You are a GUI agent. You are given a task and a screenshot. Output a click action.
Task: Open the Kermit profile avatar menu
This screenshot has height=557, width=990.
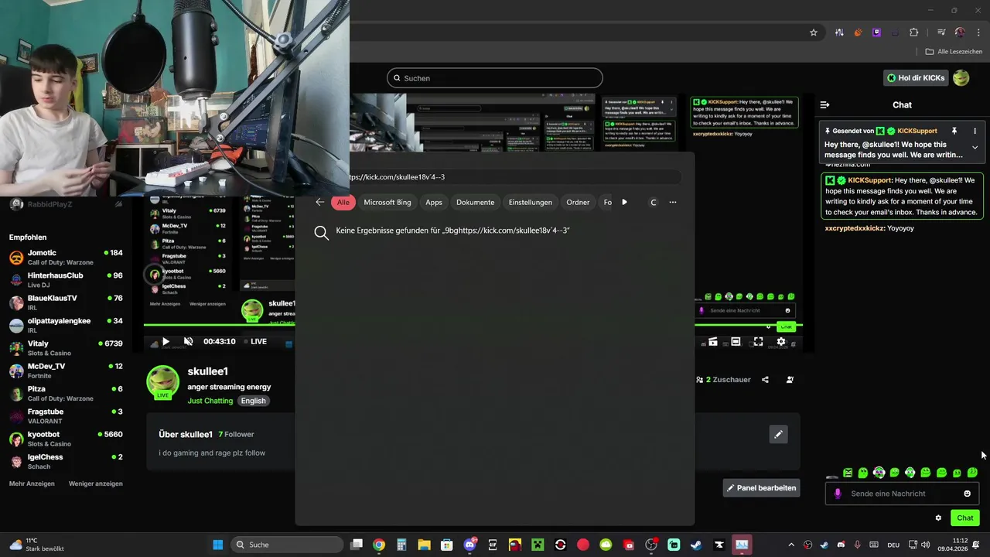click(x=961, y=78)
